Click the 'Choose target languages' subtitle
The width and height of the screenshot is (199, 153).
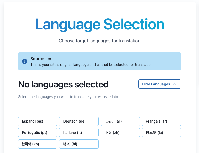tap(100, 41)
